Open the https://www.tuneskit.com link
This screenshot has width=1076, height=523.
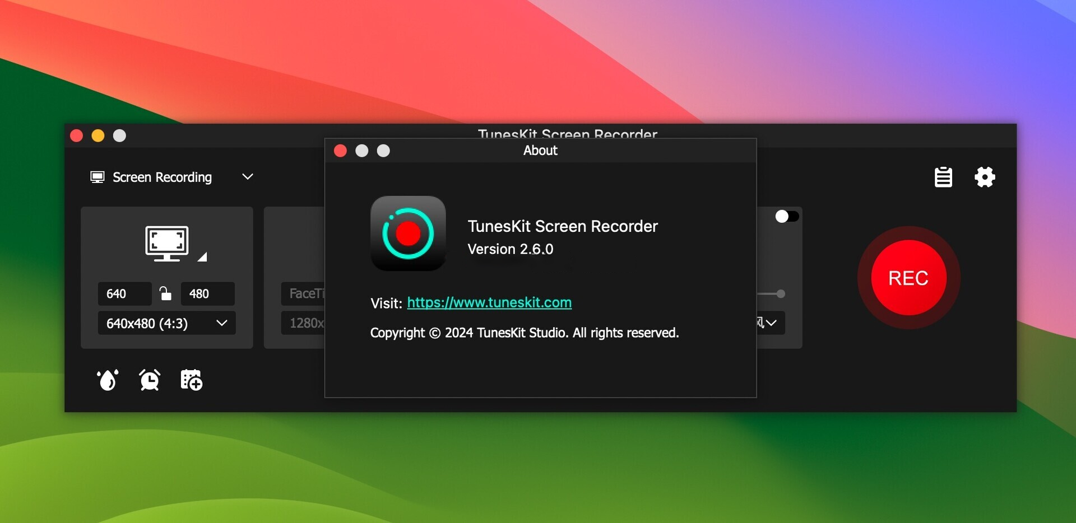click(489, 302)
